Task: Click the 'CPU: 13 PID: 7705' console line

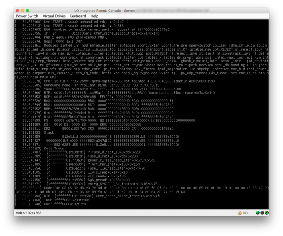Action: click(x=115, y=81)
